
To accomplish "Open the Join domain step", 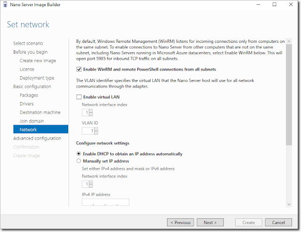I will [32, 121].
